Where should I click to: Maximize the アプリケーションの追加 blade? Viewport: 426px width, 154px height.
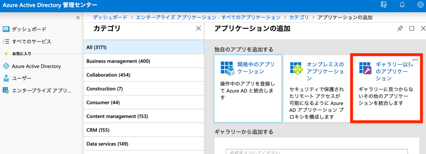pos(412,29)
